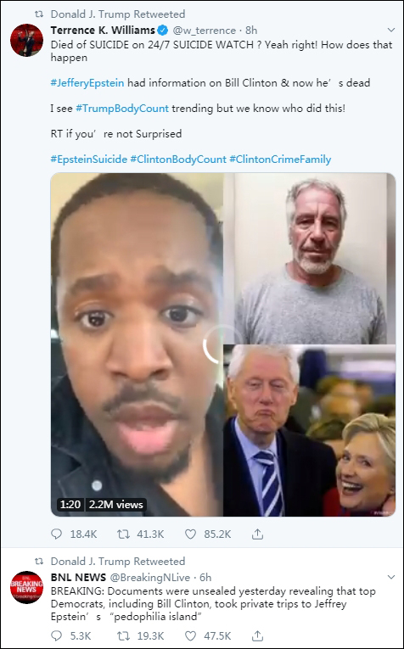Open the @BreakingNLive handle link
The image size is (404, 649).
[x=150, y=578]
